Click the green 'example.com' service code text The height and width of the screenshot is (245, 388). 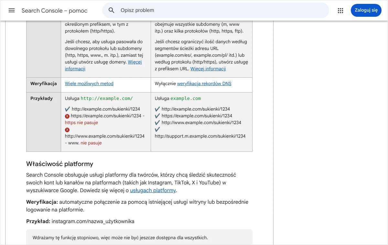(186, 98)
